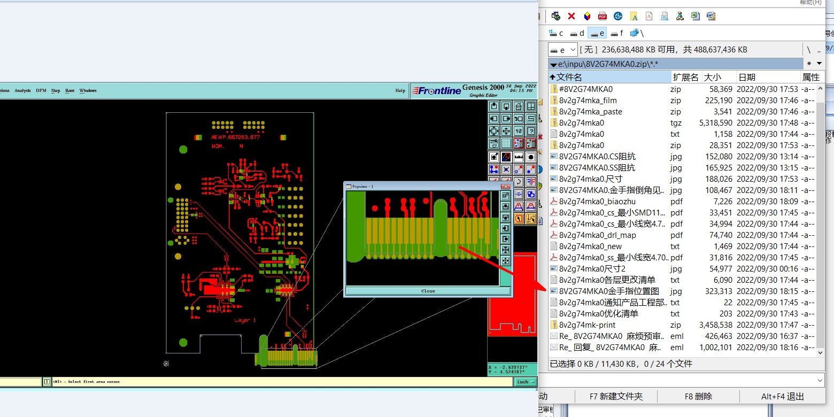The height and width of the screenshot is (417, 834).
Task: Click the F8 删除 button
Action: [x=698, y=396]
